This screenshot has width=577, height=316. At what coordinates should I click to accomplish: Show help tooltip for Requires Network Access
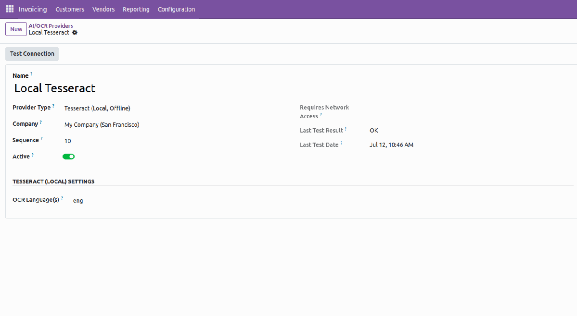click(321, 114)
